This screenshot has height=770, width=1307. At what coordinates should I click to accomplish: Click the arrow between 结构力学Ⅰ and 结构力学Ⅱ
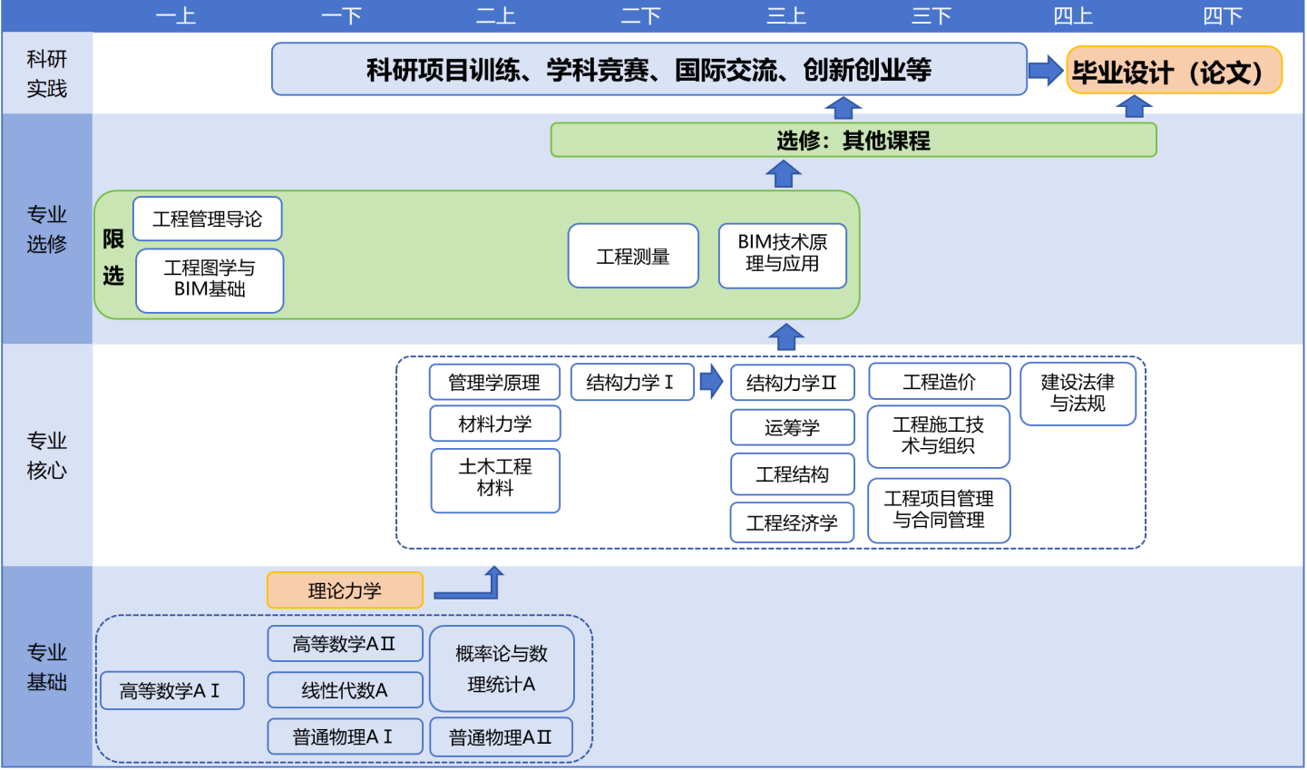(712, 382)
